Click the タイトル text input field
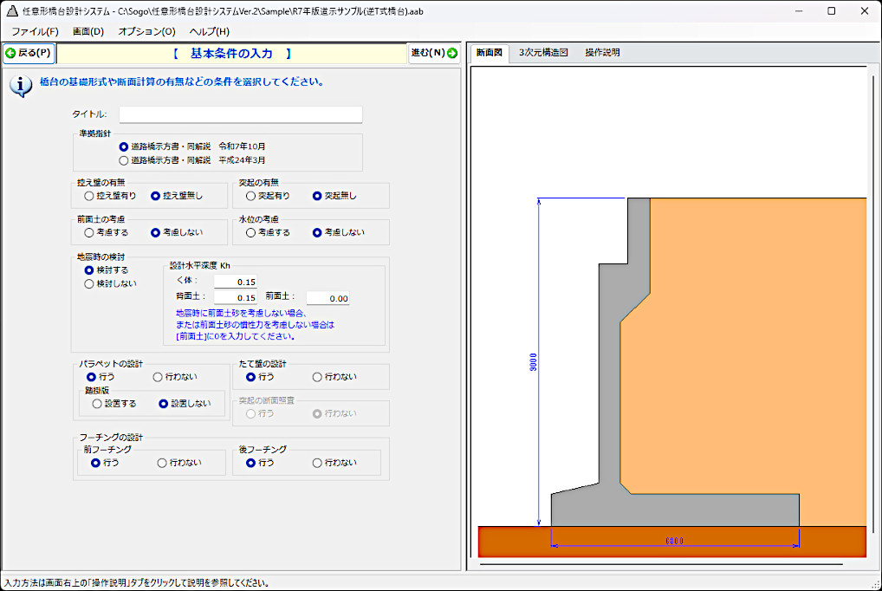Screen dimensions: 882x591 pos(240,114)
